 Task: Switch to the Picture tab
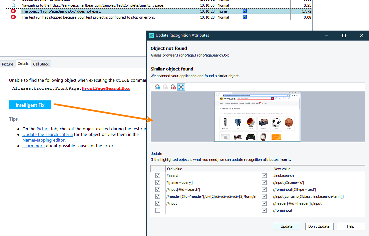(x=7, y=63)
